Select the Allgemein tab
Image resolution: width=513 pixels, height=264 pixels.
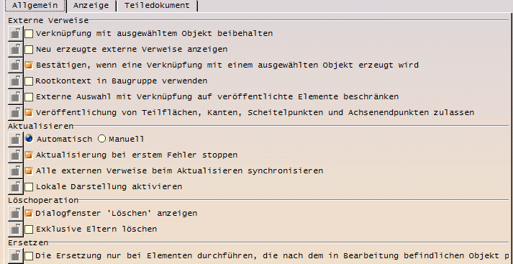tap(35, 6)
